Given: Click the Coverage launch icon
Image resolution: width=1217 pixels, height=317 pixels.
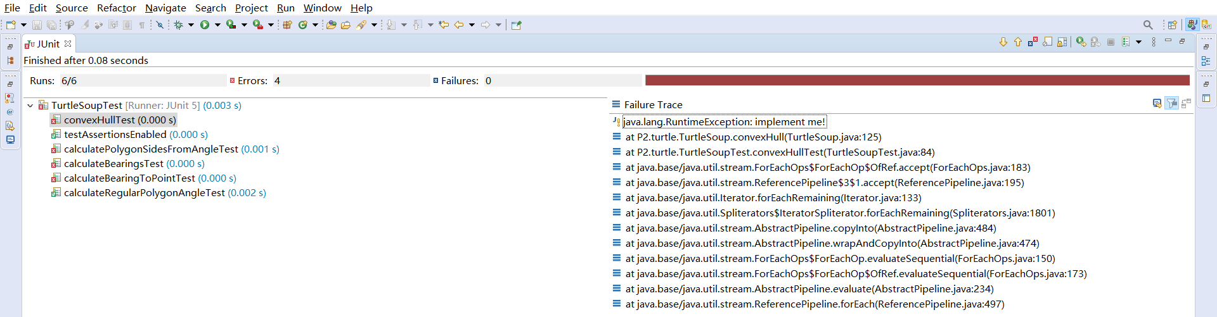Looking at the screenshot, I should pyautogui.click(x=231, y=25).
